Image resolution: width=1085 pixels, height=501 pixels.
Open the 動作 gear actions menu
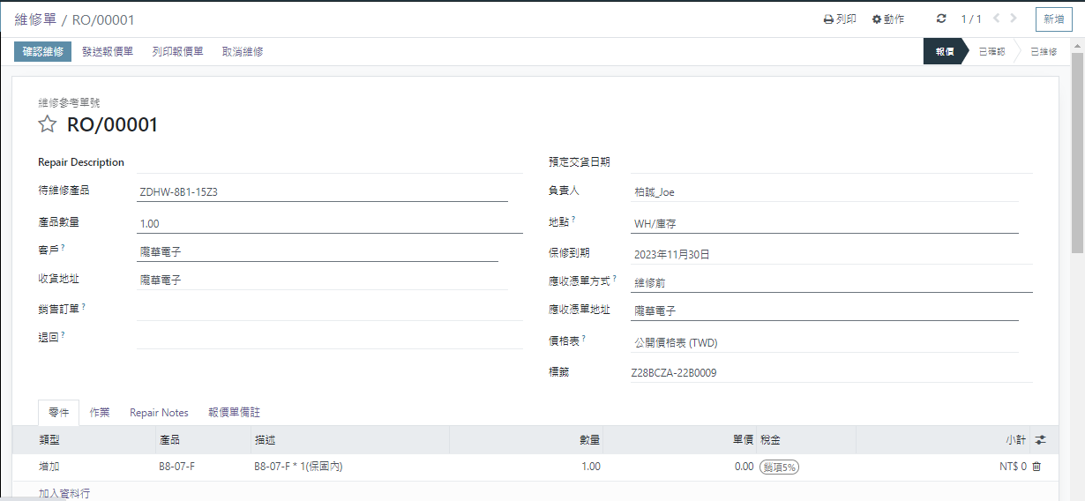[887, 19]
